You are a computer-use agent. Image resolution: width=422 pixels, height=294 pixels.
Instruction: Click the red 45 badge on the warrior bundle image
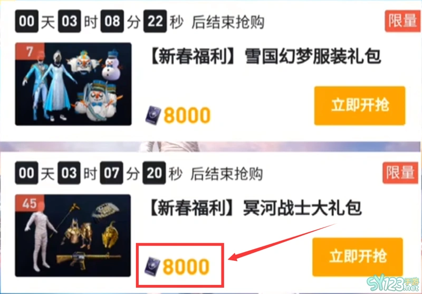point(30,204)
